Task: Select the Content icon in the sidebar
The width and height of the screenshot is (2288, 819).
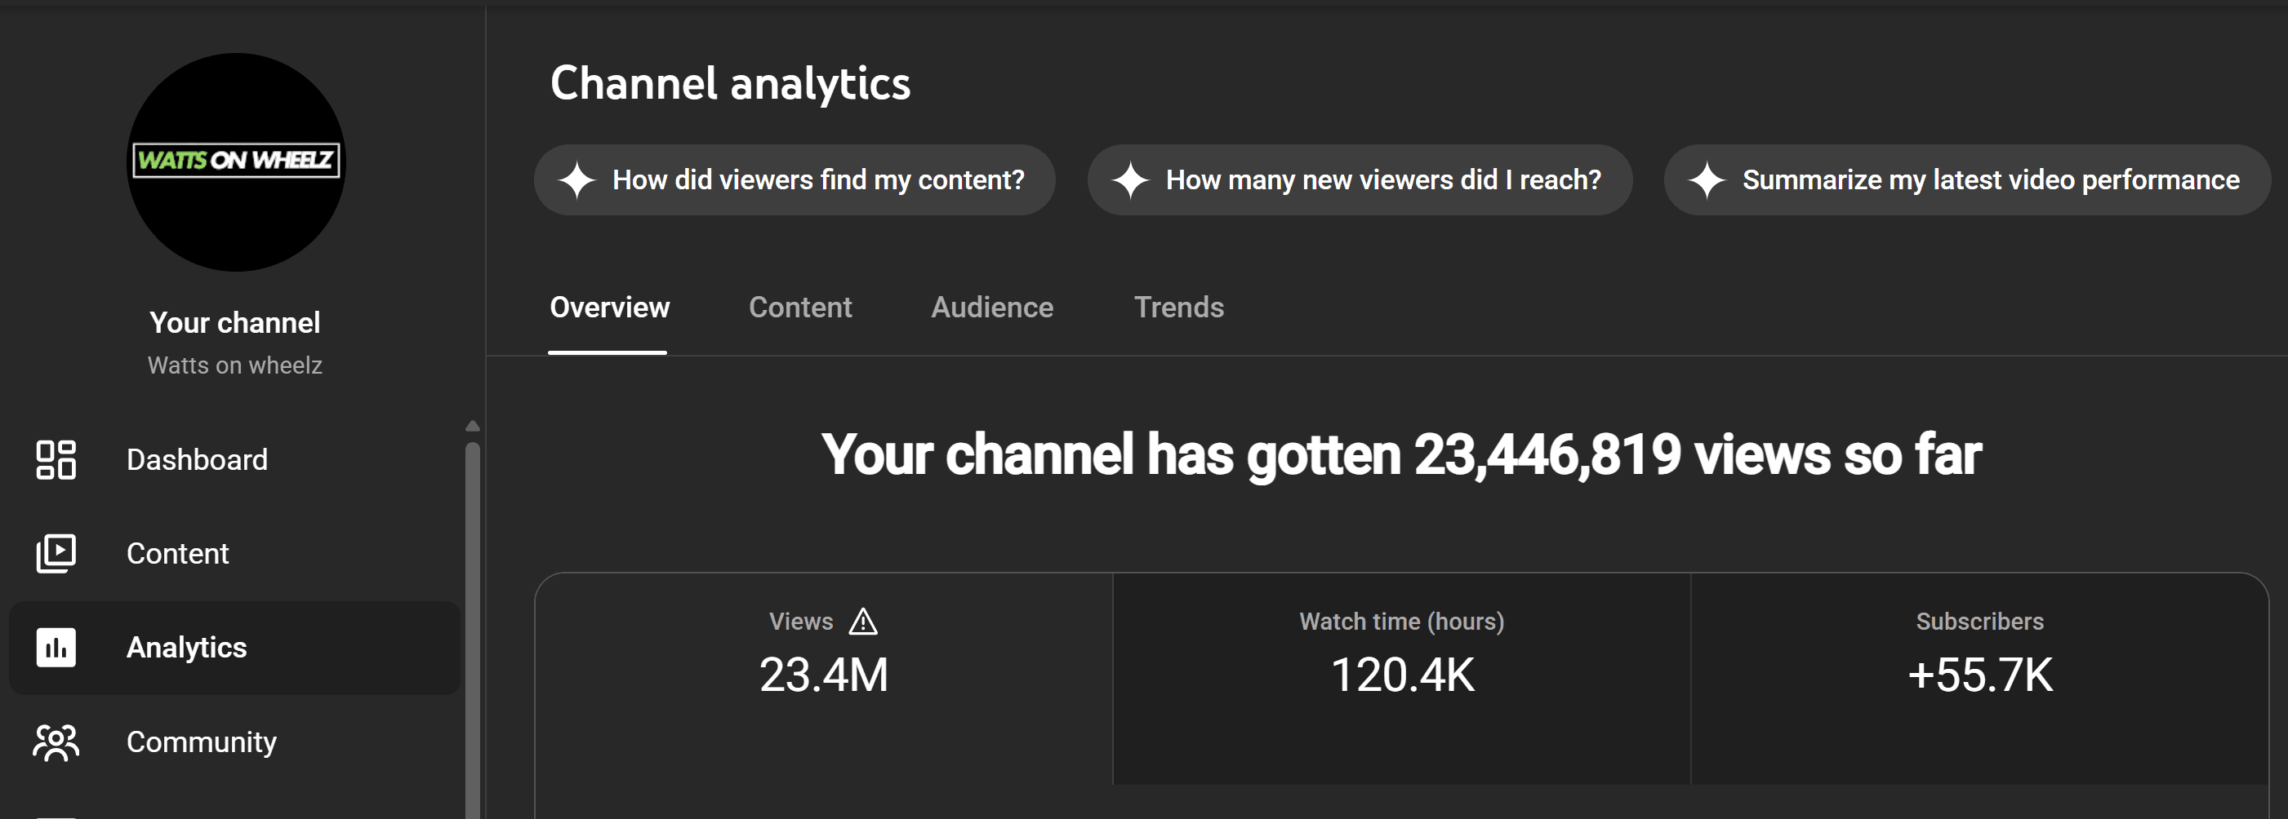Action: tap(57, 553)
